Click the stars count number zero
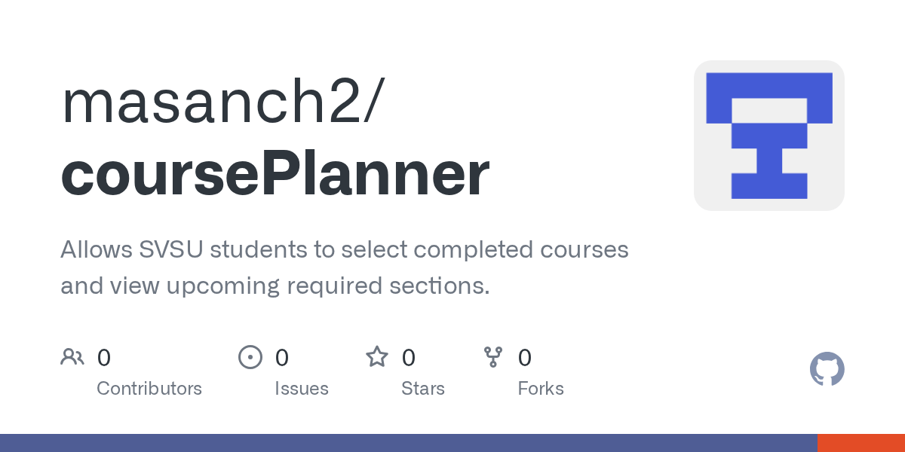This screenshot has height=452, width=905. click(409, 357)
